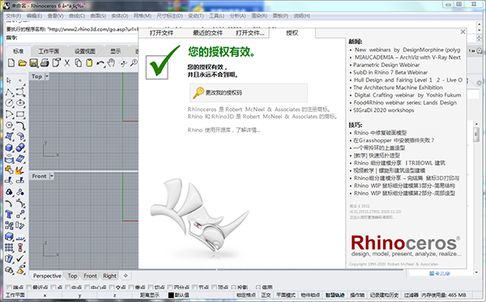Screen dimensions: 486x302
Task: Select the Fillet curves tool
Action: pyautogui.click(x=20, y=125)
